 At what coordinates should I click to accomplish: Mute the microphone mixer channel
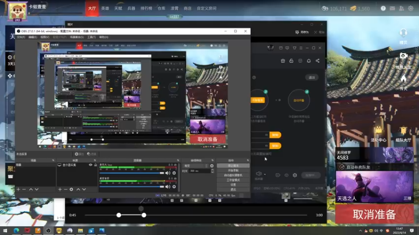[x=168, y=173]
